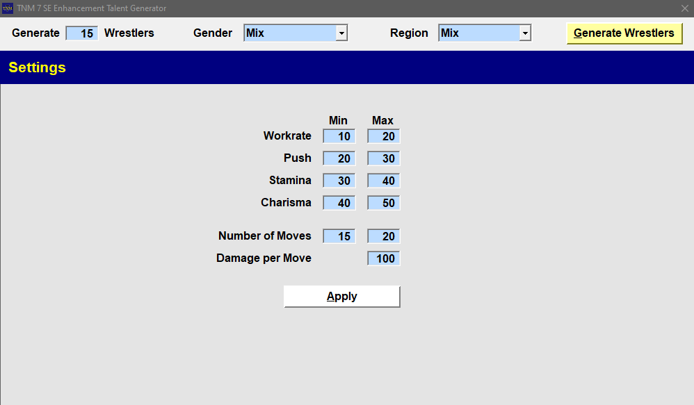The image size is (694, 405).
Task: Close the Enhancement Talent Generator window
Action: tap(684, 8)
